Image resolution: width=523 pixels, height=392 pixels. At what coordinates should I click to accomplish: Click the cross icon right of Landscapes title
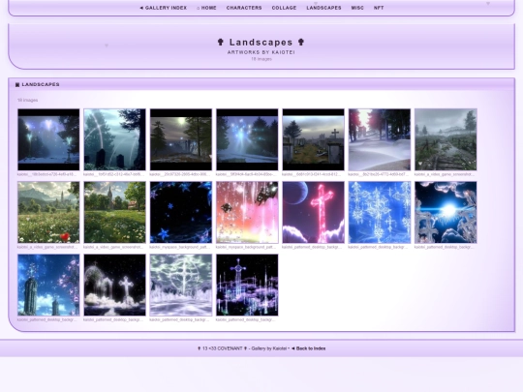coord(301,42)
